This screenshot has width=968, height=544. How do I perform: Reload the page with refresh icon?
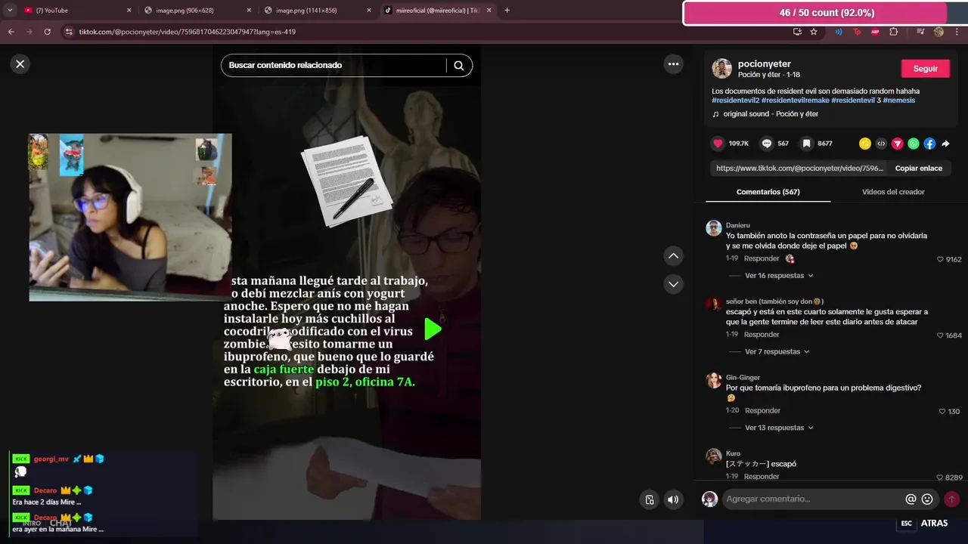coord(47,32)
